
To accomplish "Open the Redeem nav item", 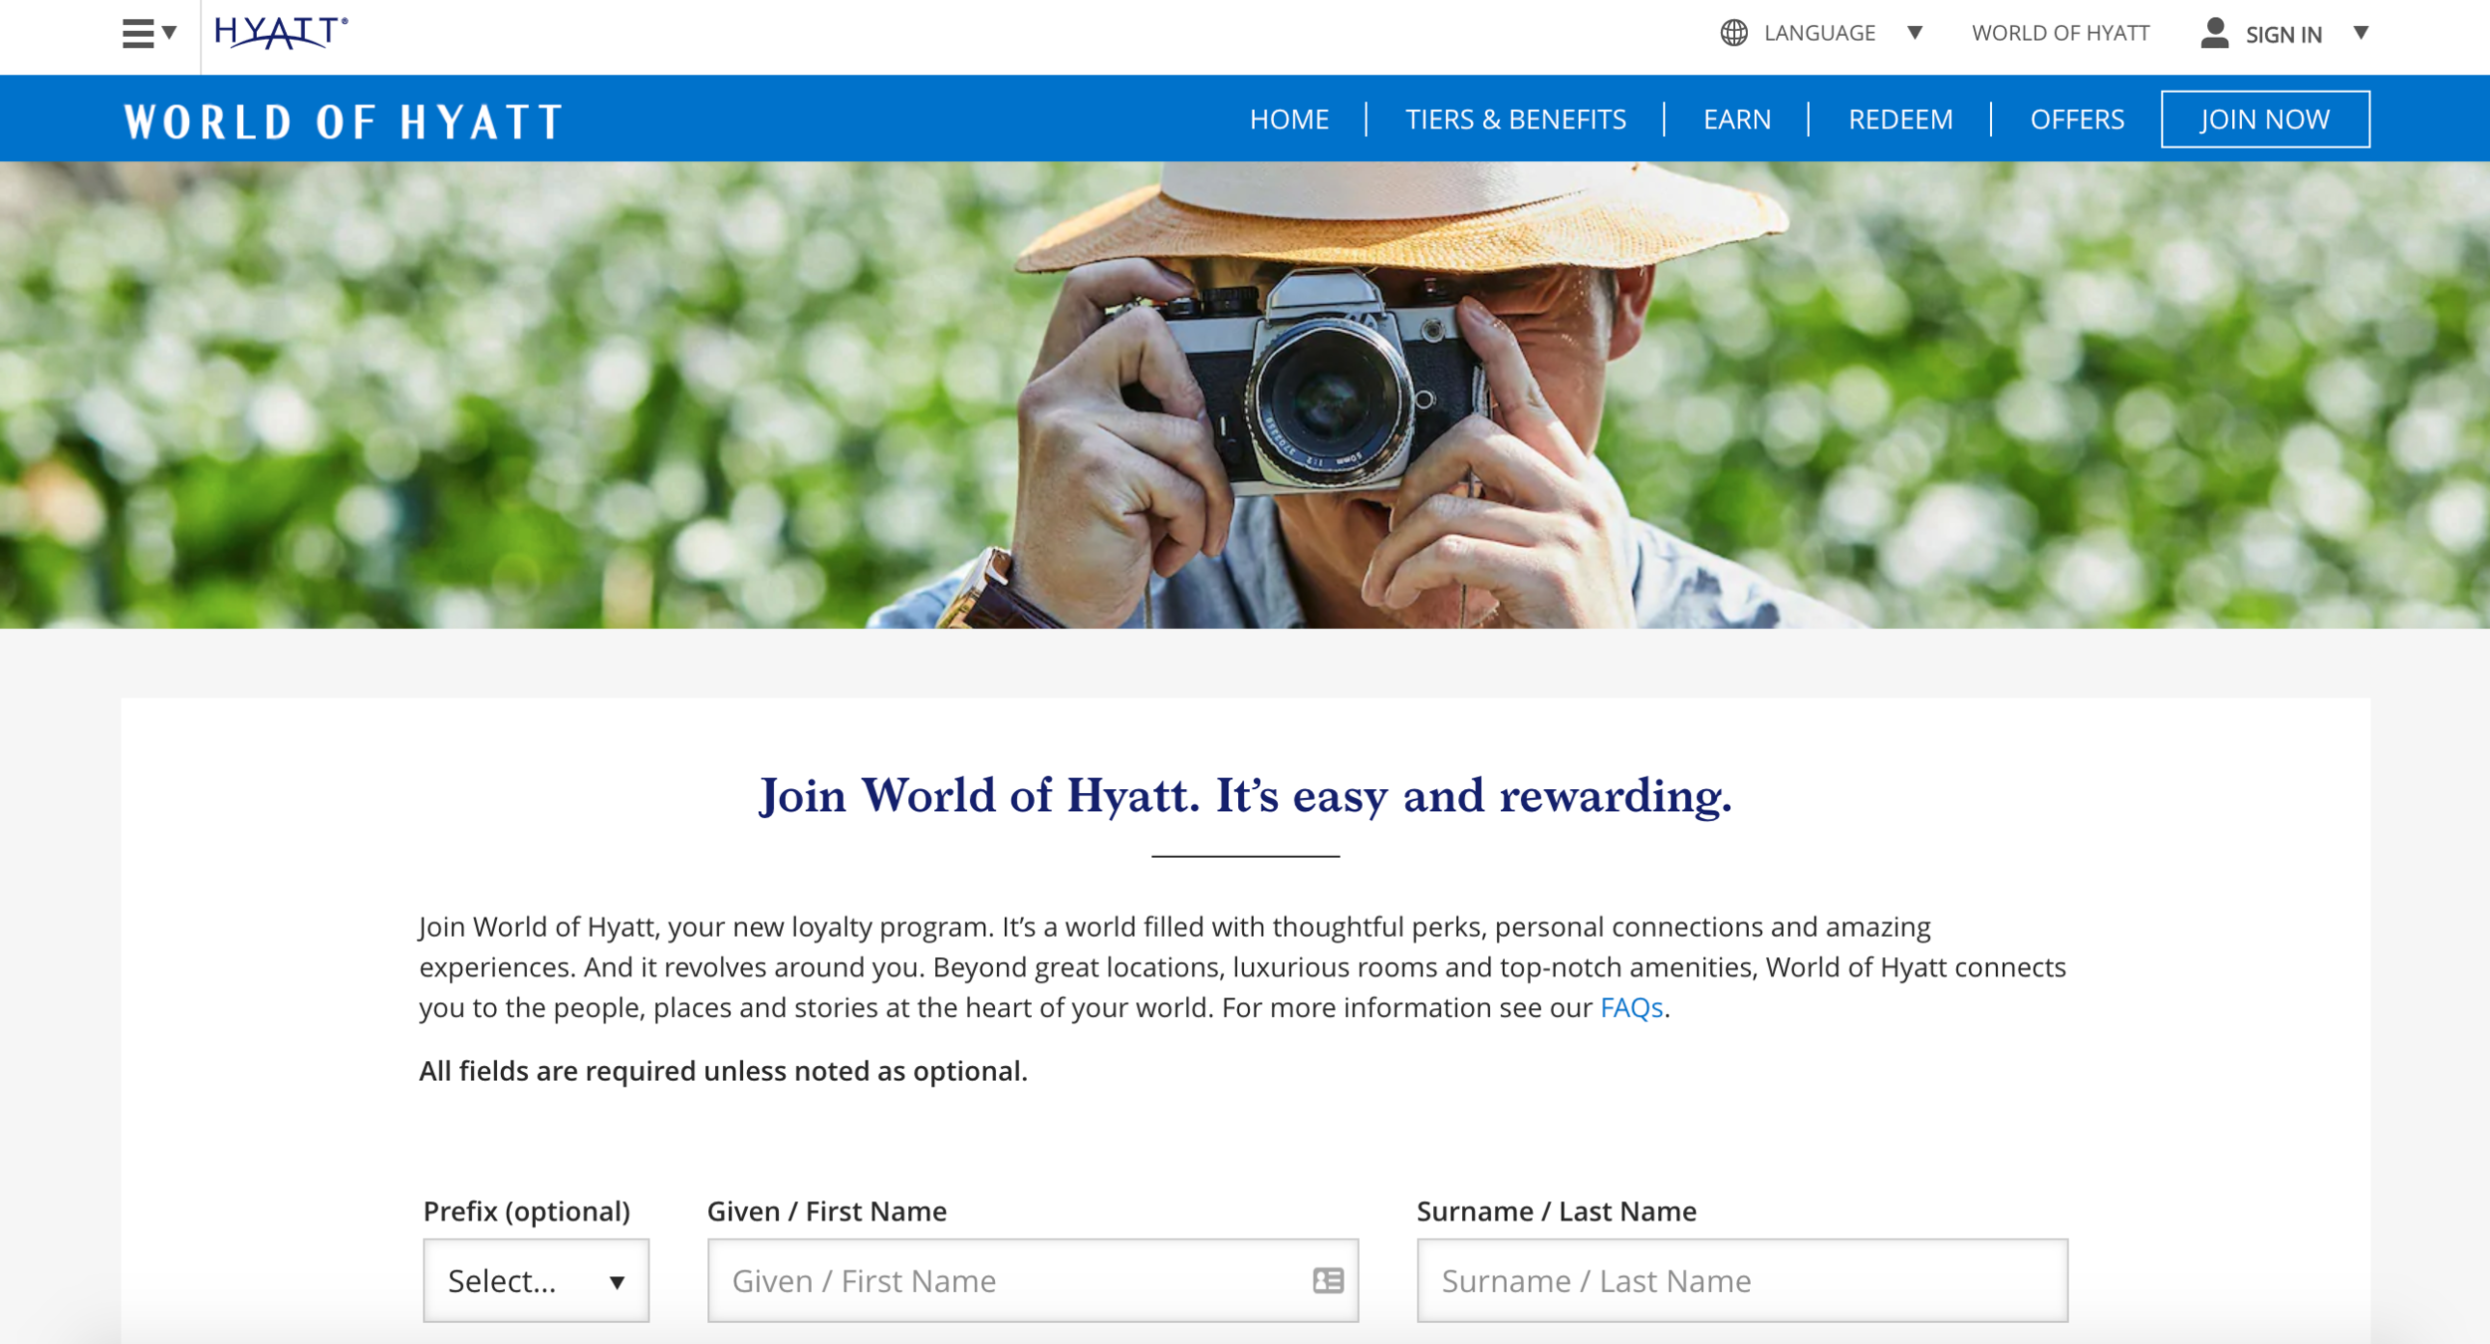I will [x=1899, y=120].
